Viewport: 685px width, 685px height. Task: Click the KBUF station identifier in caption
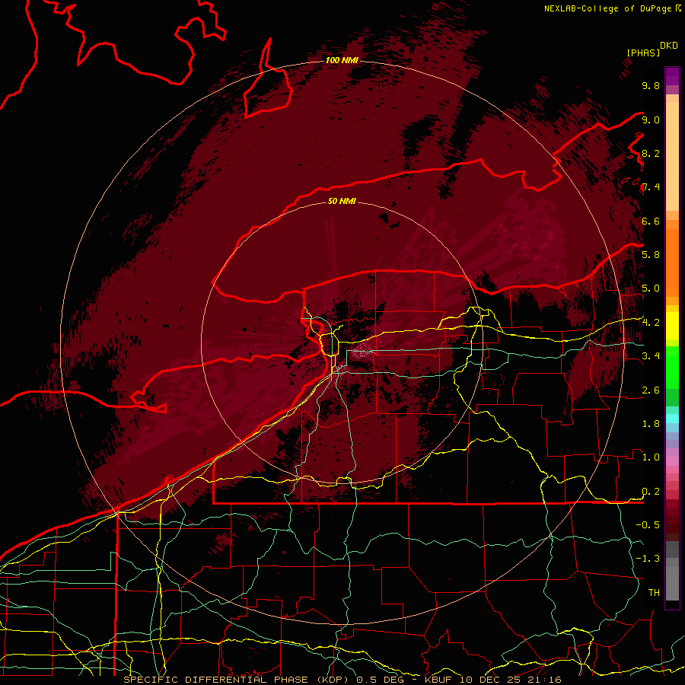439,680
